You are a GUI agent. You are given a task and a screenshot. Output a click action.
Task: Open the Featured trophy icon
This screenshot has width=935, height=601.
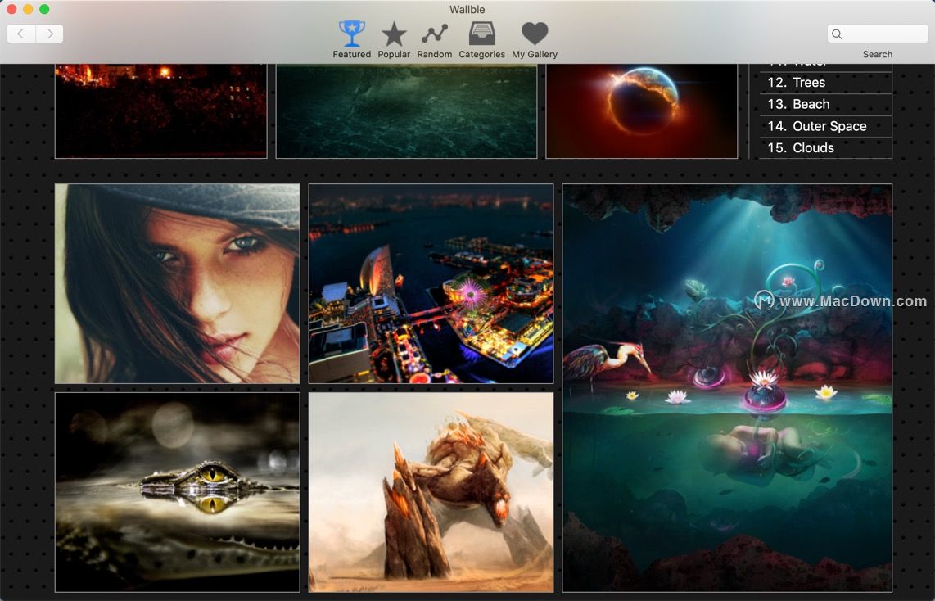(351, 34)
